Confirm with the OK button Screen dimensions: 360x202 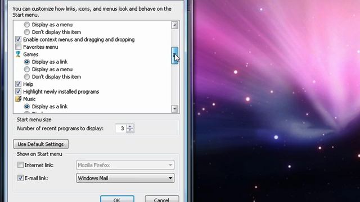coord(117,199)
